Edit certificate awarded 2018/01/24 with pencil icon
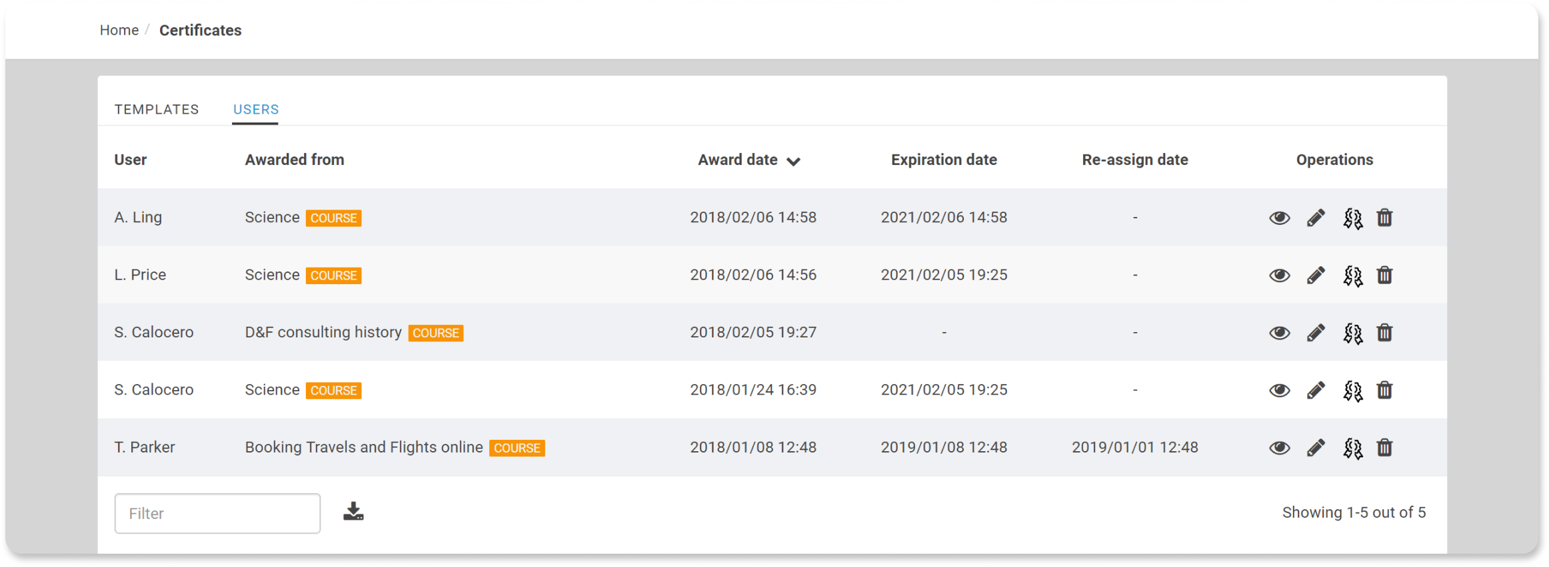The height and width of the screenshot is (567, 1549). click(1316, 391)
